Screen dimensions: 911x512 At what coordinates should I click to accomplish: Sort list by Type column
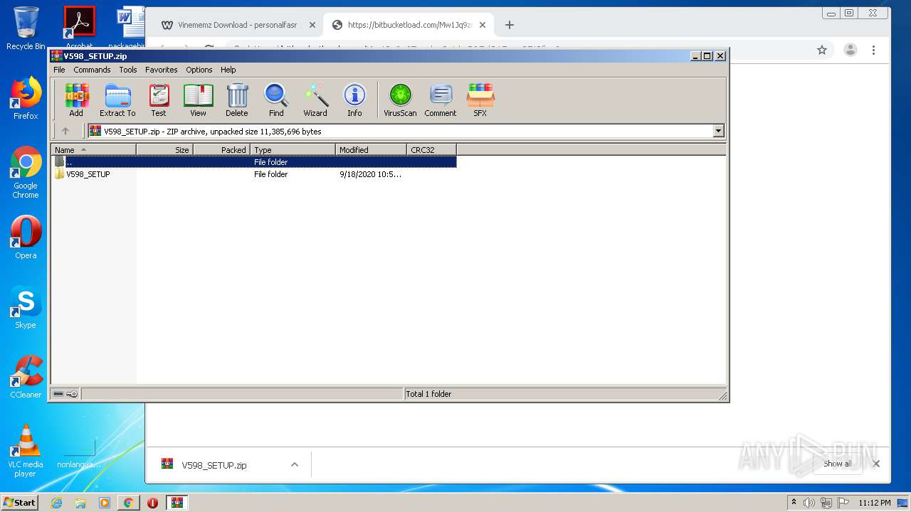coord(293,149)
